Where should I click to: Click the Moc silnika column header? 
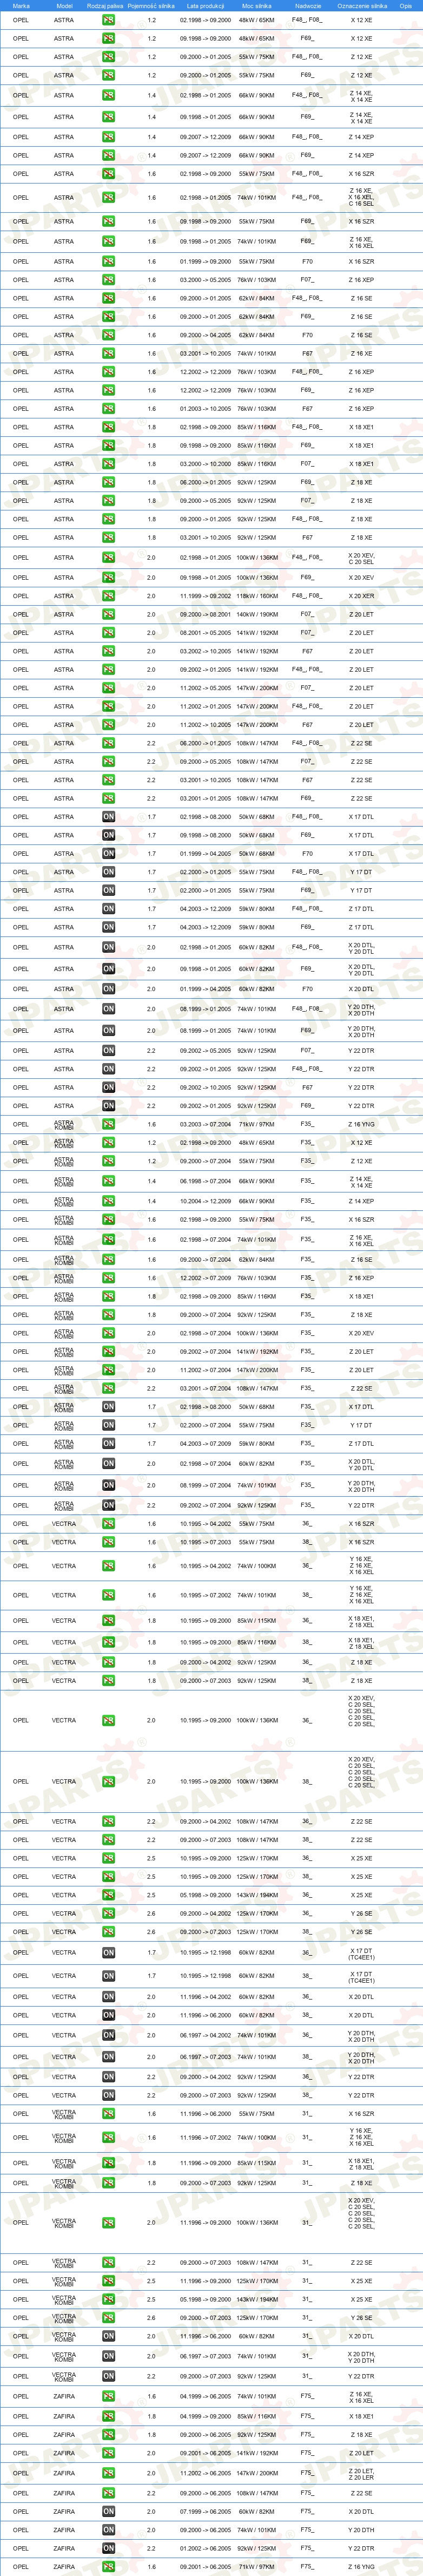pos(256,6)
